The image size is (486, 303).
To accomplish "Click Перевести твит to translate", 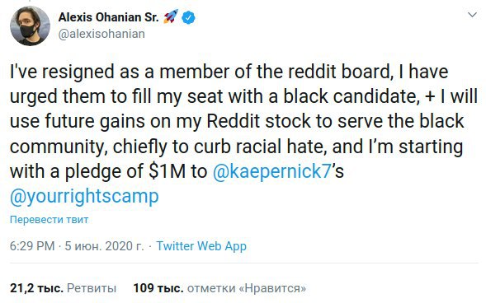I will [49, 220].
